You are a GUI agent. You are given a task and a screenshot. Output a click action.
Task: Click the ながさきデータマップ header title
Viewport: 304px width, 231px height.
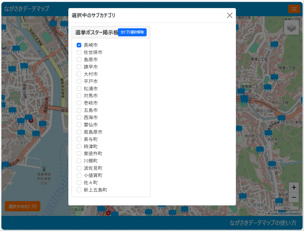tap(26, 9)
